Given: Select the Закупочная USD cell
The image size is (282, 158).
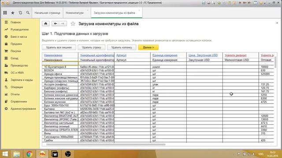Looking at the screenshot, I should tap(204, 60).
